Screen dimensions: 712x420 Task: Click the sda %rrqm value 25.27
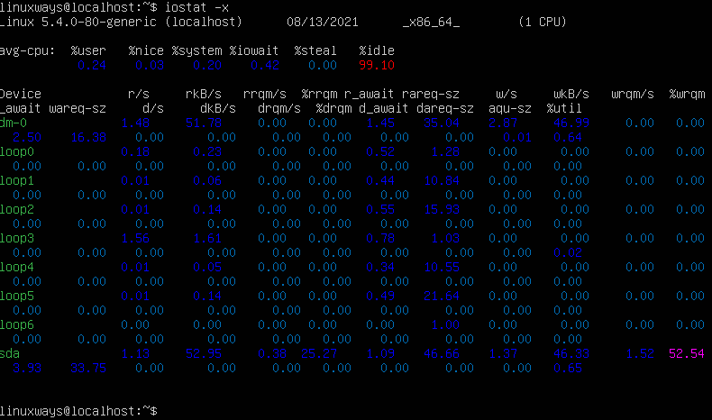(x=319, y=353)
